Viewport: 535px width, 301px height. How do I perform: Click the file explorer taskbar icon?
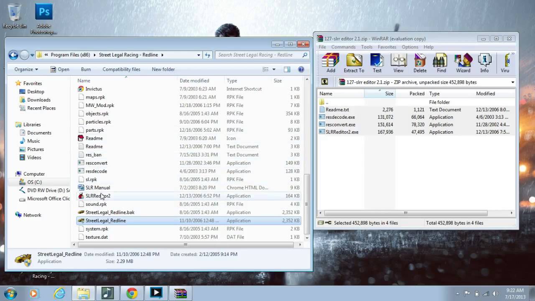(83, 293)
